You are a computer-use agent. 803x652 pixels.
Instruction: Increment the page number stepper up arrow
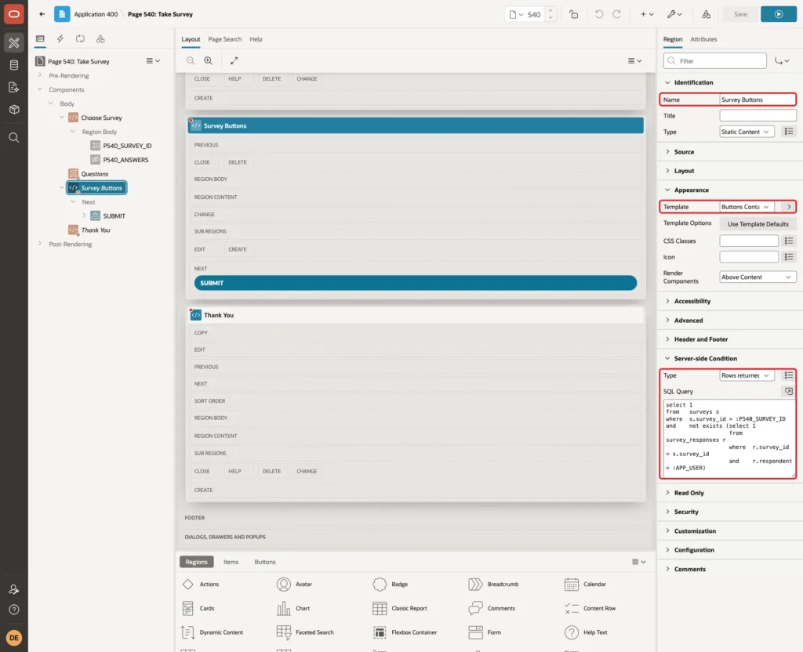550,10
